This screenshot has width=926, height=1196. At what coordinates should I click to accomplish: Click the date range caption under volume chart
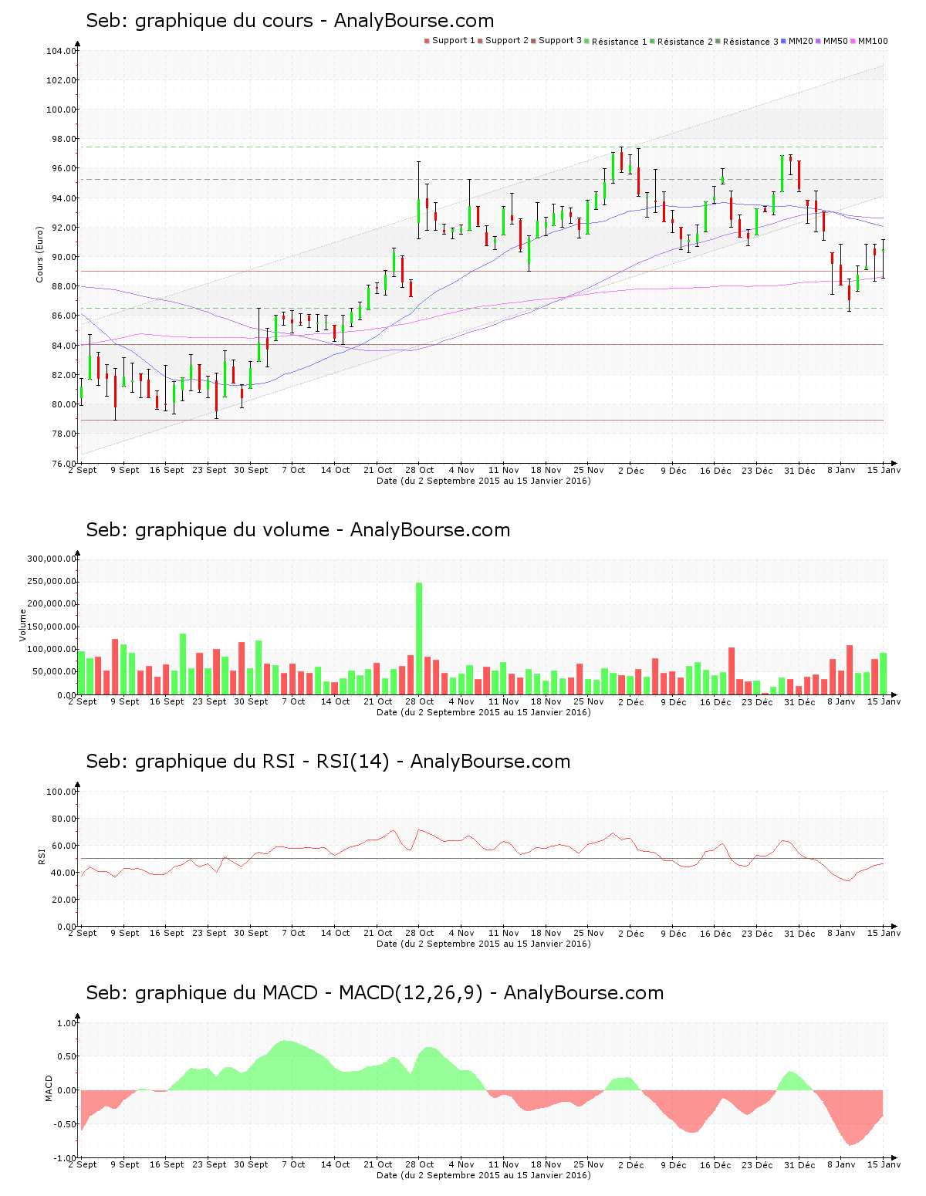point(484,712)
